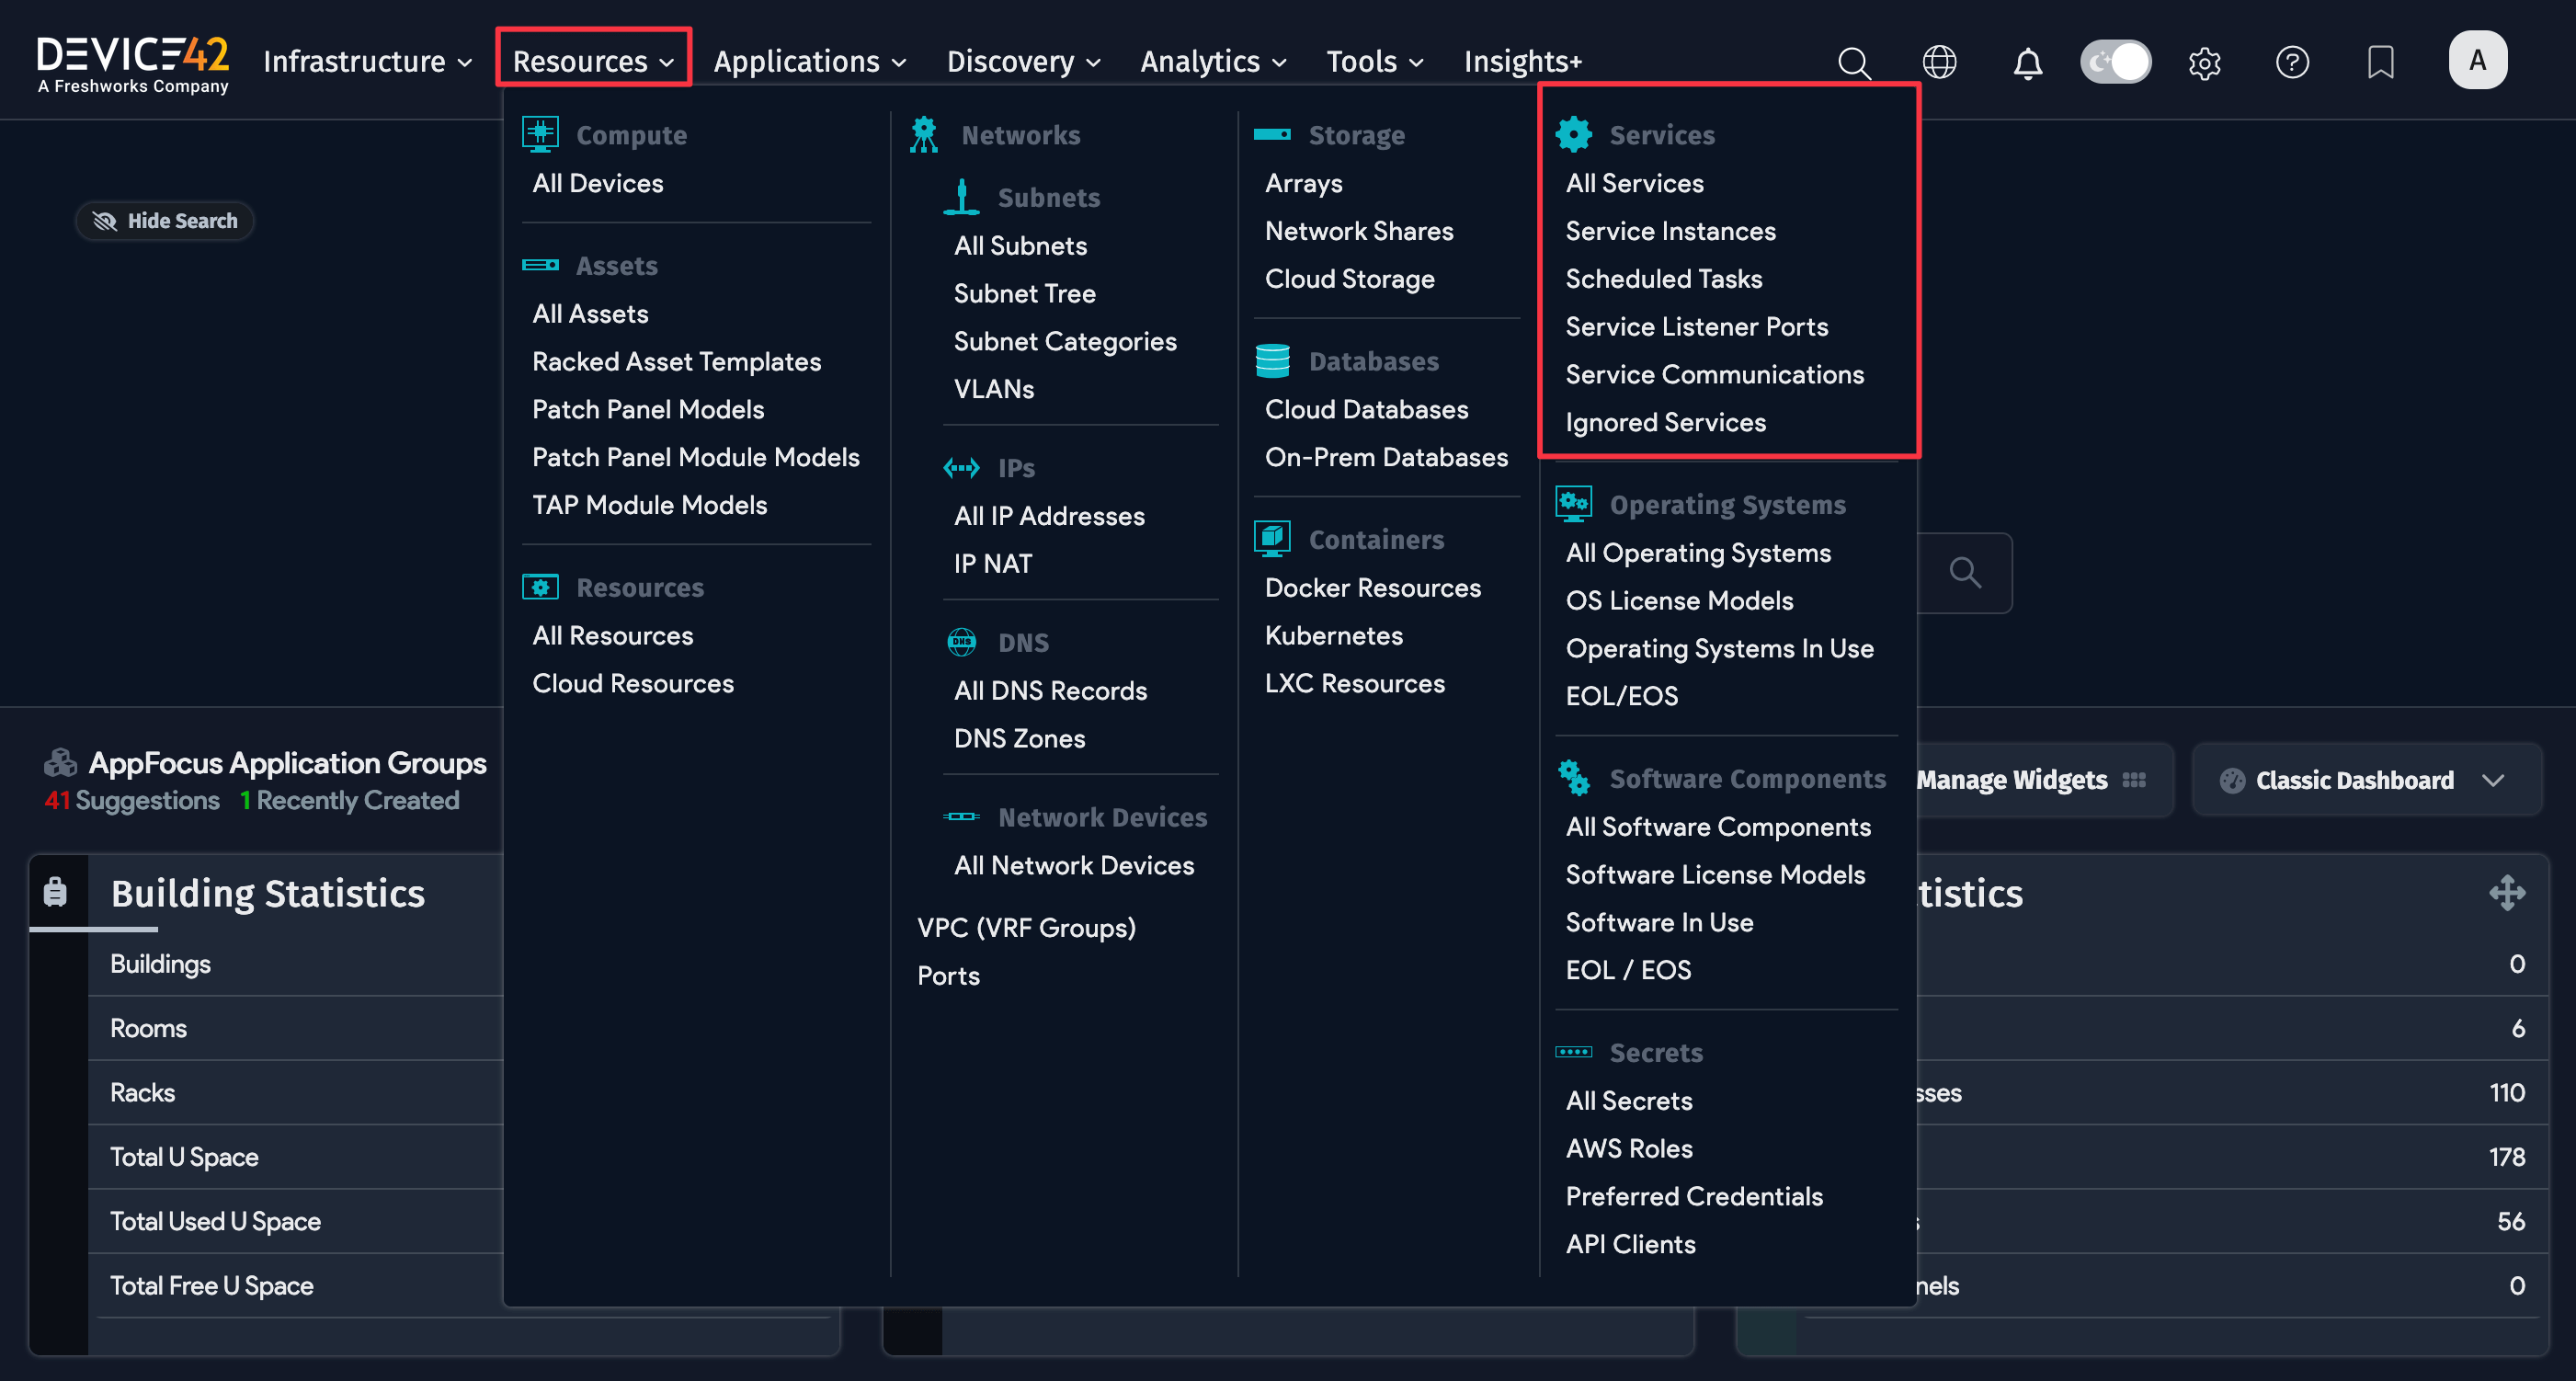This screenshot has height=1381, width=2576.
Task: Choose All IP Addresses menu entry
Action: pos(1049,516)
